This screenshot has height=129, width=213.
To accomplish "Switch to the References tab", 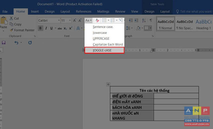I will (84, 11).
